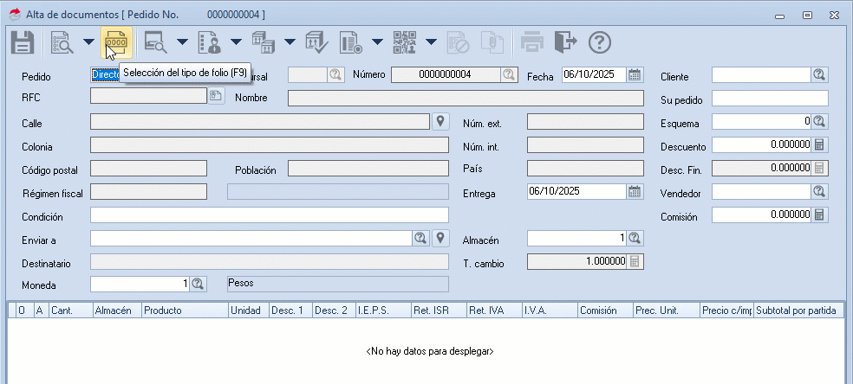The image size is (853, 384).
Task: Click the Subtotal por partida column header
Action: point(798,310)
